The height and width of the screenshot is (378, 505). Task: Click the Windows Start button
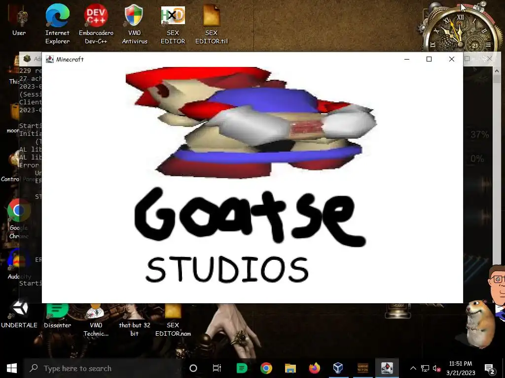pyautogui.click(x=12, y=368)
